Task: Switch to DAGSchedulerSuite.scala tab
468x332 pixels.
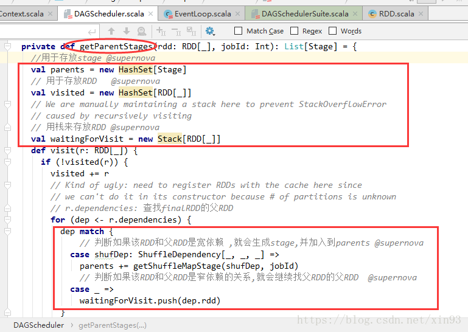Action: point(304,14)
